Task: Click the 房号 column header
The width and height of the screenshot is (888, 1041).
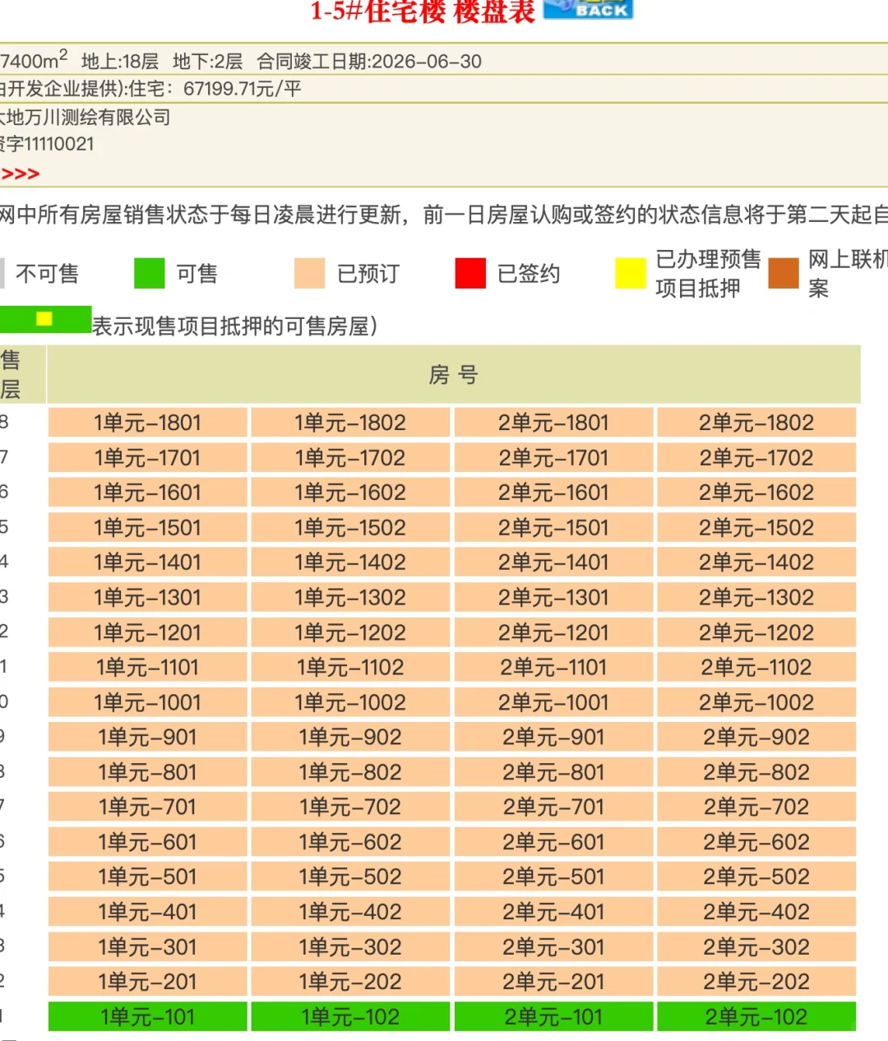Action: (453, 375)
